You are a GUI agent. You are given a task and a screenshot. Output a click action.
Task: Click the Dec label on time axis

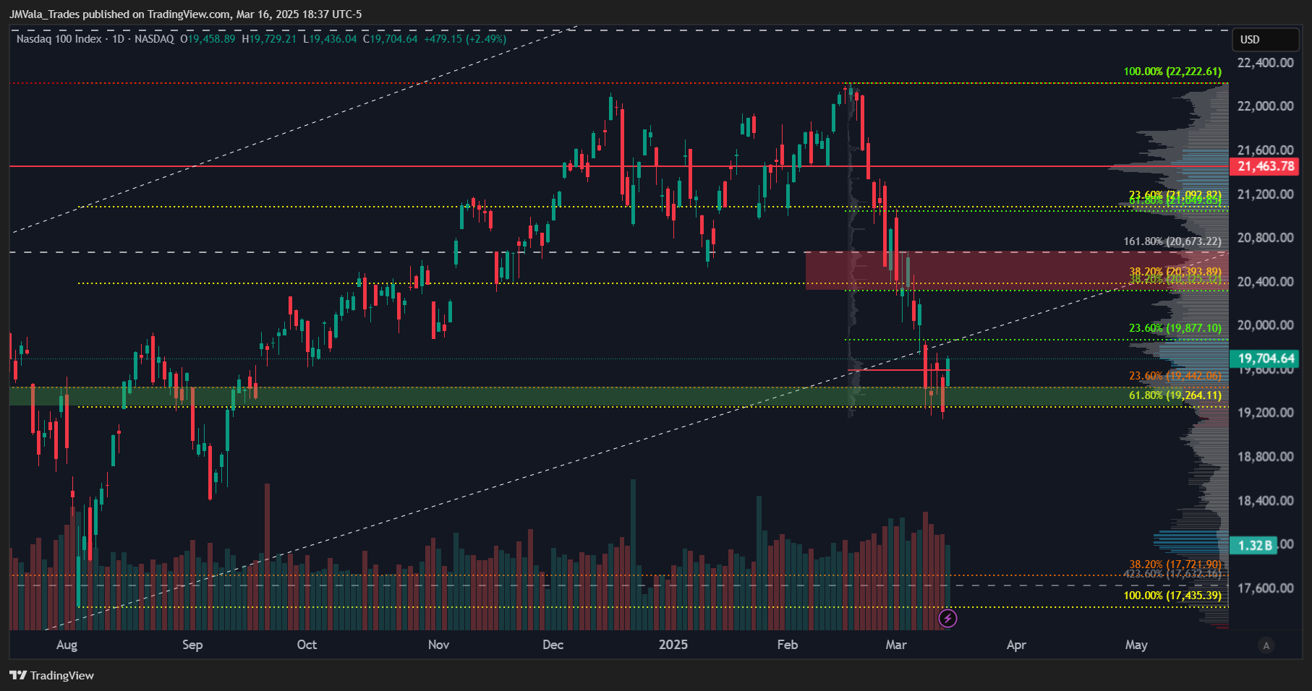tap(553, 645)
